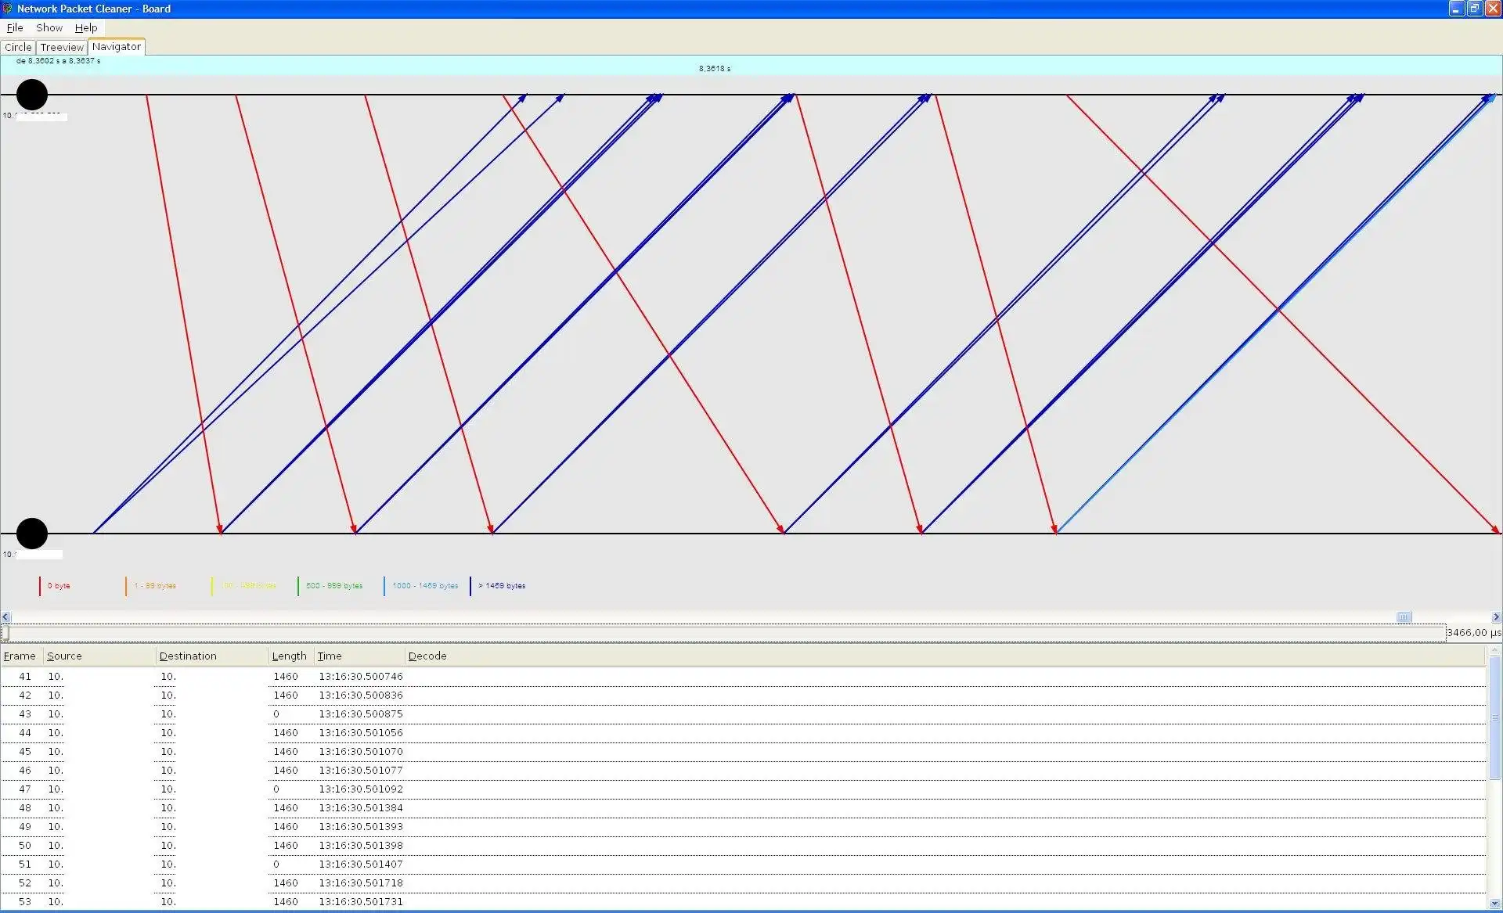
Task: Click time value 13:16:30.500875
Action: (x=361, y=714)
